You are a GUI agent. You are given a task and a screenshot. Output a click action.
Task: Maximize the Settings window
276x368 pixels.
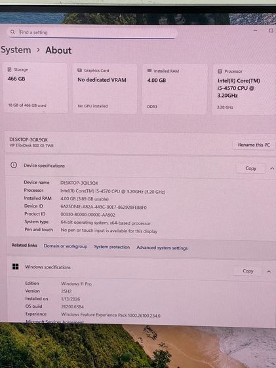[271, 31]
